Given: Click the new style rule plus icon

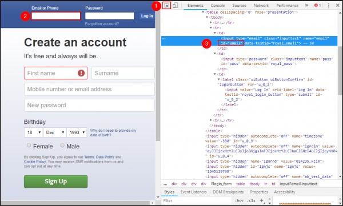Looking at the screenshot, I should 262,200.
